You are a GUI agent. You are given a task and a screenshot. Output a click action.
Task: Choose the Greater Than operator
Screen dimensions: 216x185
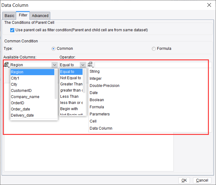pos(71,84)
